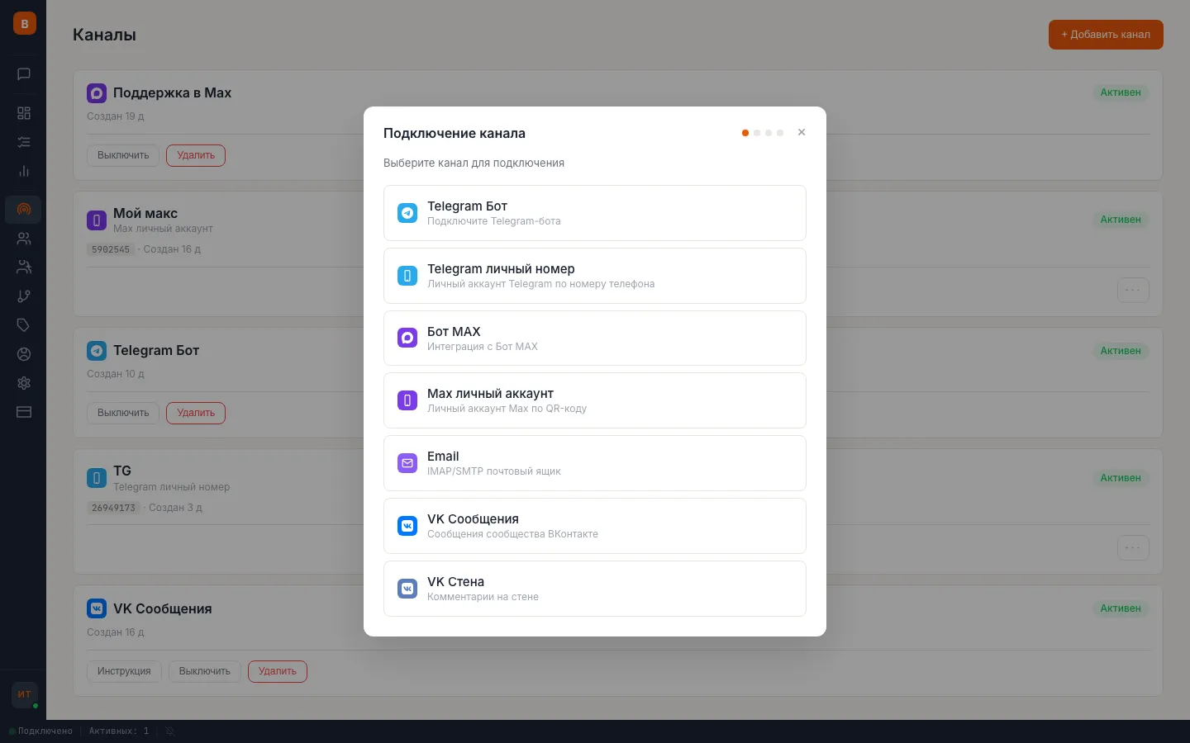Screen dimensions: 1190x743
Task: Choose Telegram Бот in the connection dialog
Action: pyautogui.click(x=595, y=213)
